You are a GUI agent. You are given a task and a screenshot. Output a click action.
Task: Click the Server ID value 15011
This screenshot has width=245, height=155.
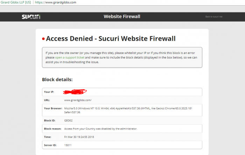click(x=68, y=145)
